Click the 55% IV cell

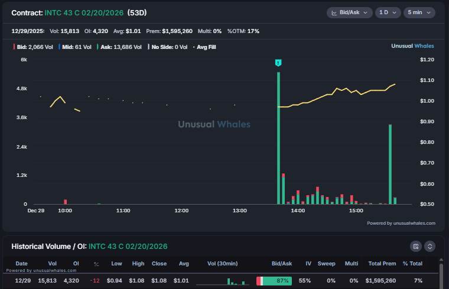(305, 281)
